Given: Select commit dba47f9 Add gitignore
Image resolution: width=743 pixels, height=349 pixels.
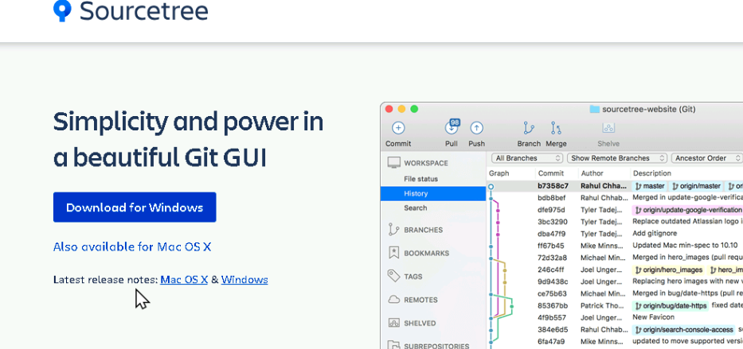Looking at the screenshot, I should (x=615, y=234).
